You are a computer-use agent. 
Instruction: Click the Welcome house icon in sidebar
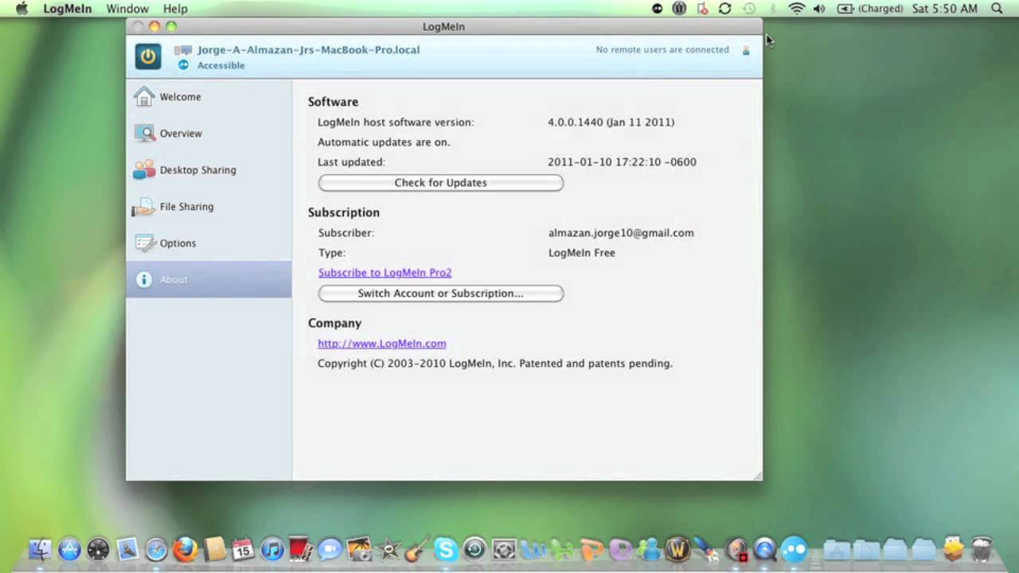point(144,97)
